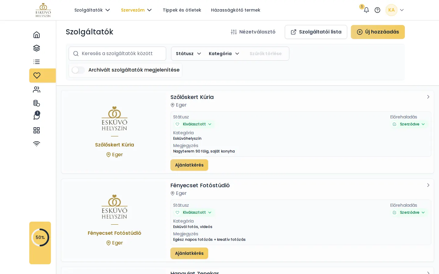439x274 pixels.
Task: Open Fényecset Fotóstúdió Szerződve progress dropdown
Action: (409, 213)
